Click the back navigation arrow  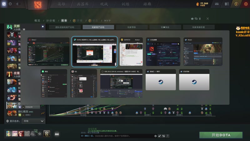17,4
